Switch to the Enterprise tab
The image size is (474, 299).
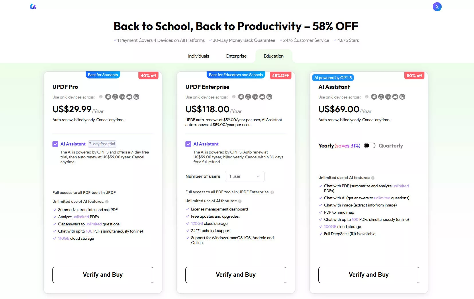[x=236, y=56]
